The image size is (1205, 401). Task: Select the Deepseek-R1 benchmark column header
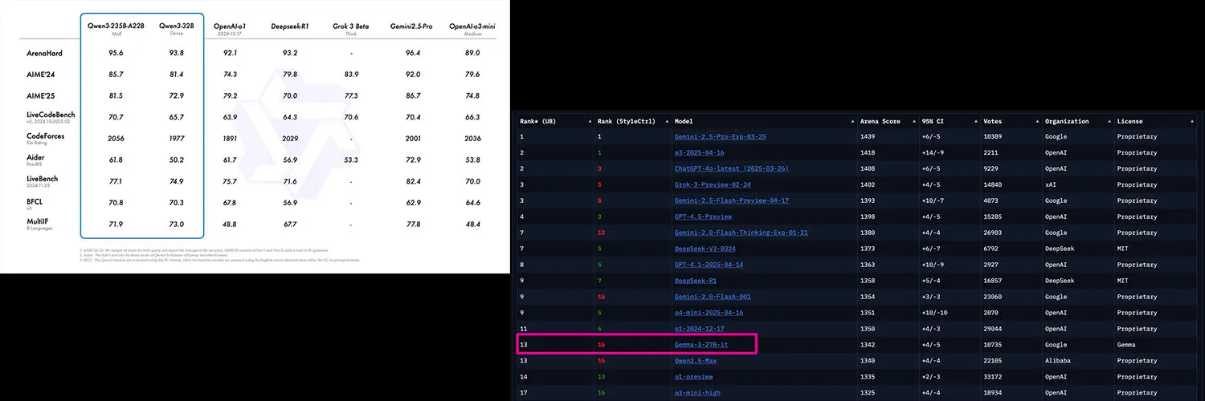289,26
